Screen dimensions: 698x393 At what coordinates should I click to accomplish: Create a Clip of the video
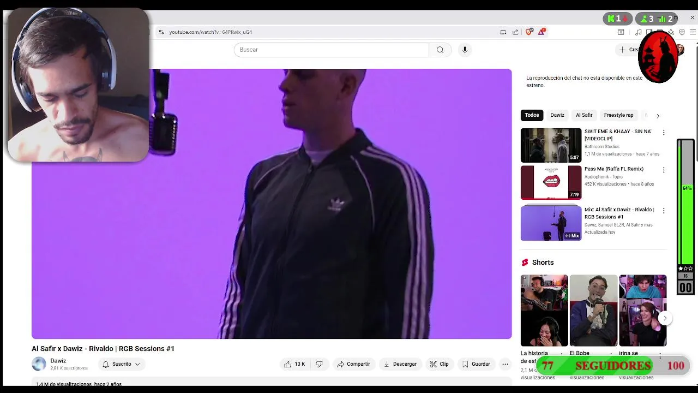click(x=439, y=364)
